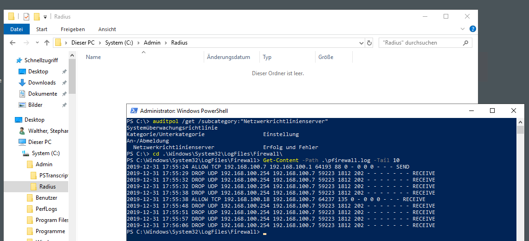
Task: Open the Datei menu tab
Action: 17,29
